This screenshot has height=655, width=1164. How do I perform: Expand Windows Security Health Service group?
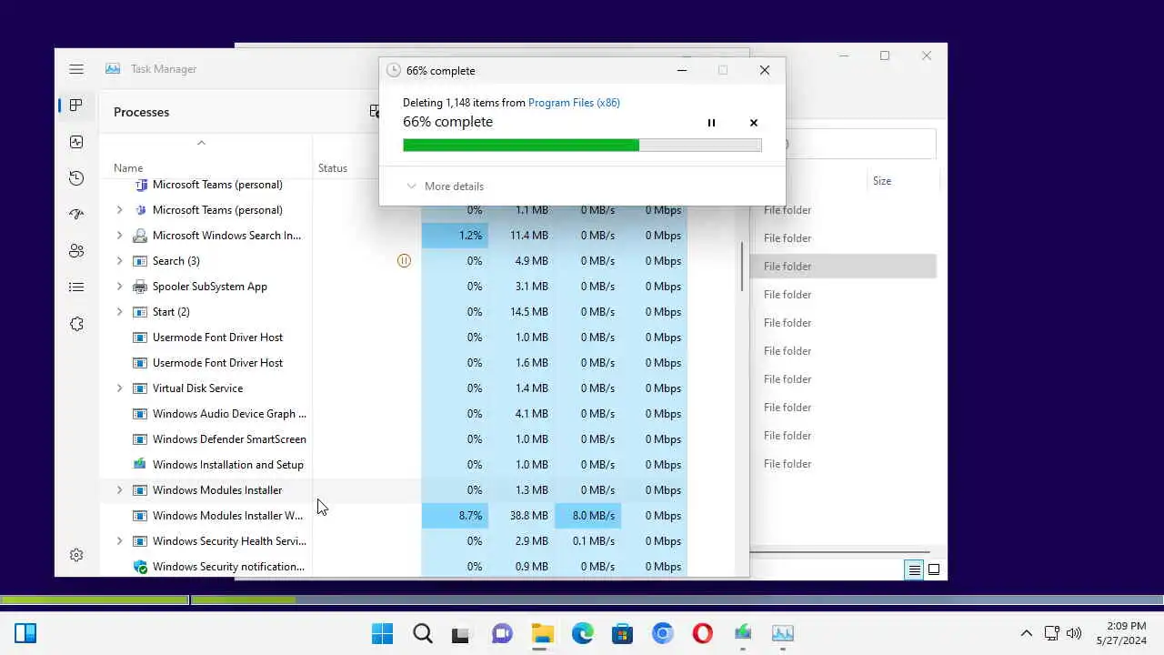coord(119,541)
